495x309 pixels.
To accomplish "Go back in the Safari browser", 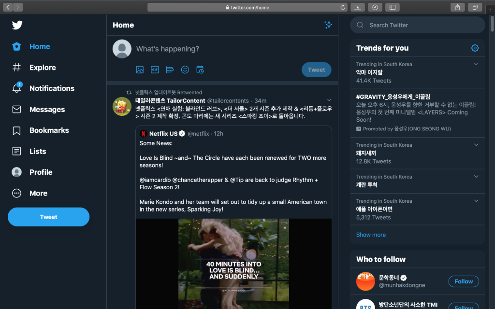I will 8,7.
